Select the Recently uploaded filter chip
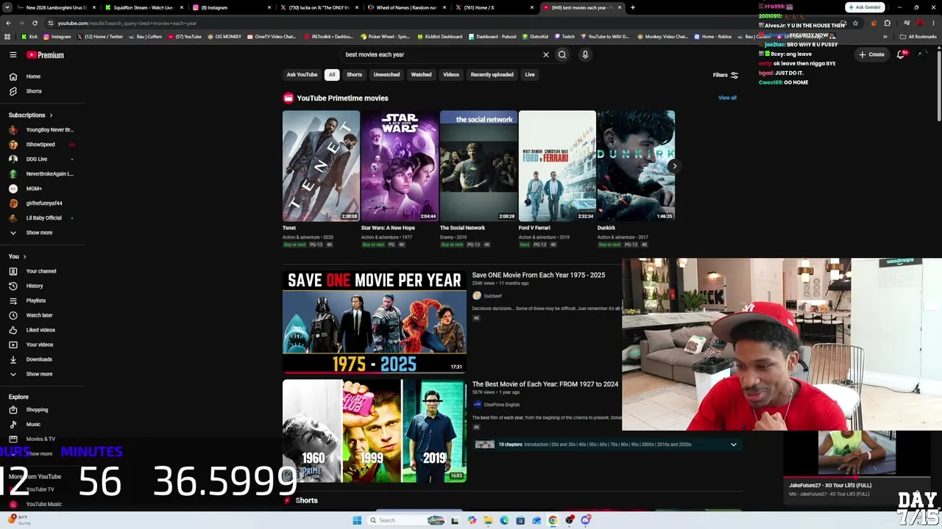This screenshot has width=942, height=529. [x=492, y=74]
